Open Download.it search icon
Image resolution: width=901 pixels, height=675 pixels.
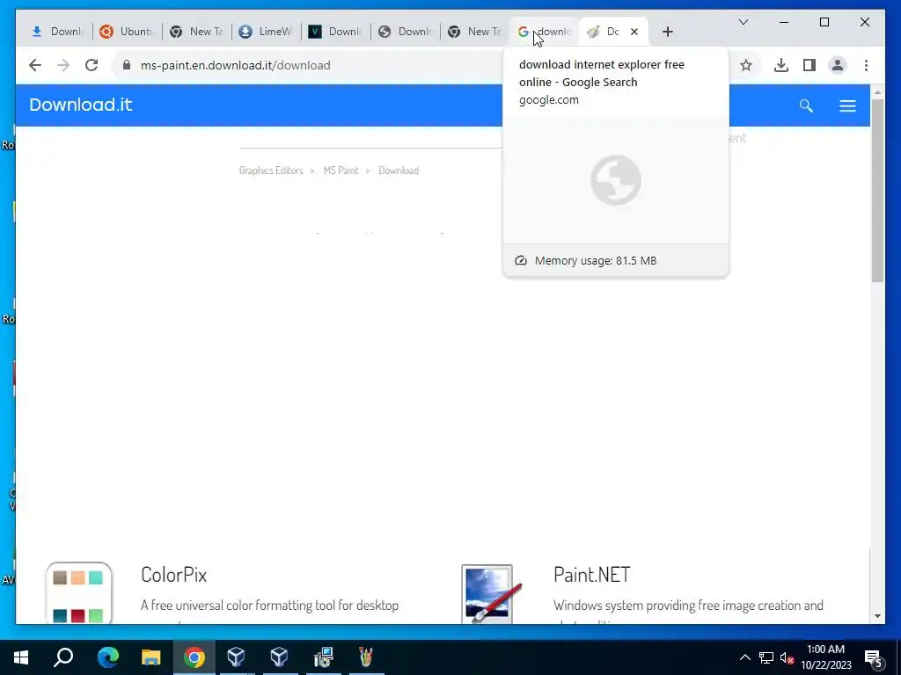(x=806, y=105)
